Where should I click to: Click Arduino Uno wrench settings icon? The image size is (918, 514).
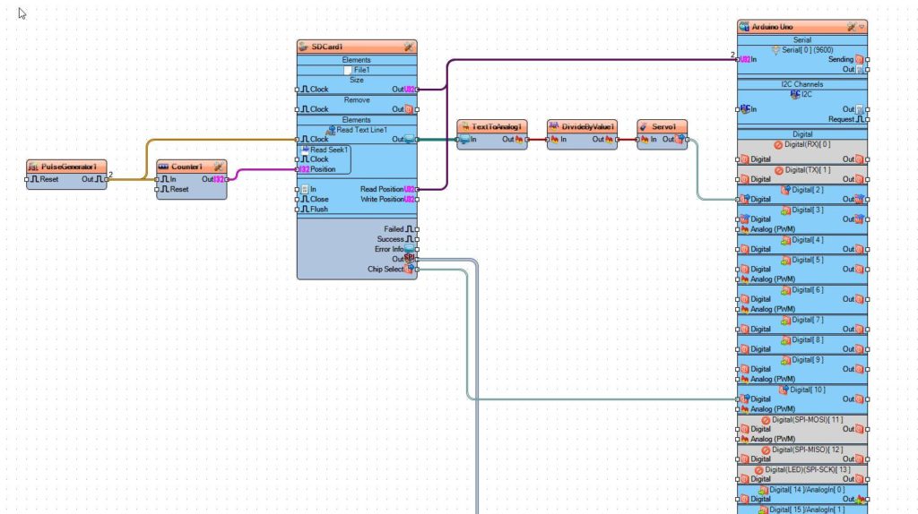click(x=852, y=27)
